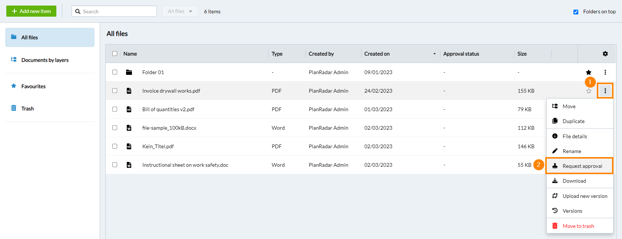Open file-sample_100kB.docx file name
This screenshot has height=239, width=622.
point(169,128)
